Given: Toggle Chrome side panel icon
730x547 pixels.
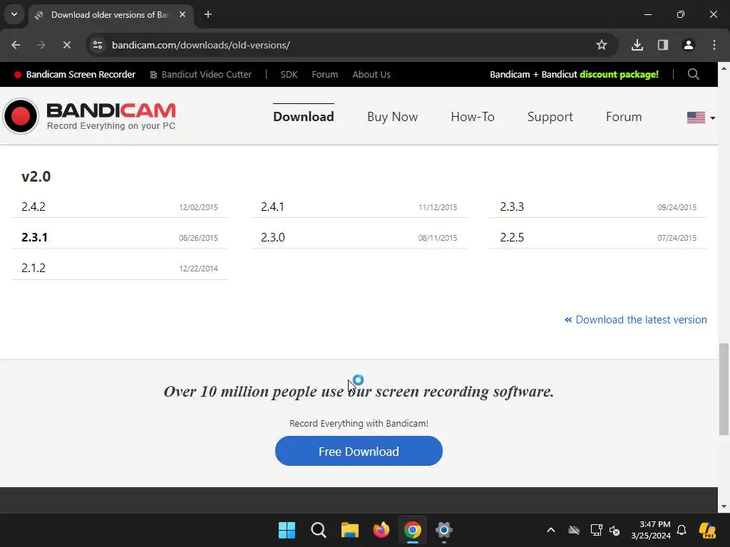Looking at the screenshot, I should tap(663, 45).
